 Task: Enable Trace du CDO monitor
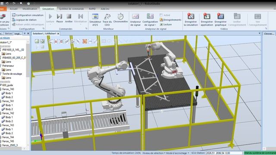(x=107, y=20)
